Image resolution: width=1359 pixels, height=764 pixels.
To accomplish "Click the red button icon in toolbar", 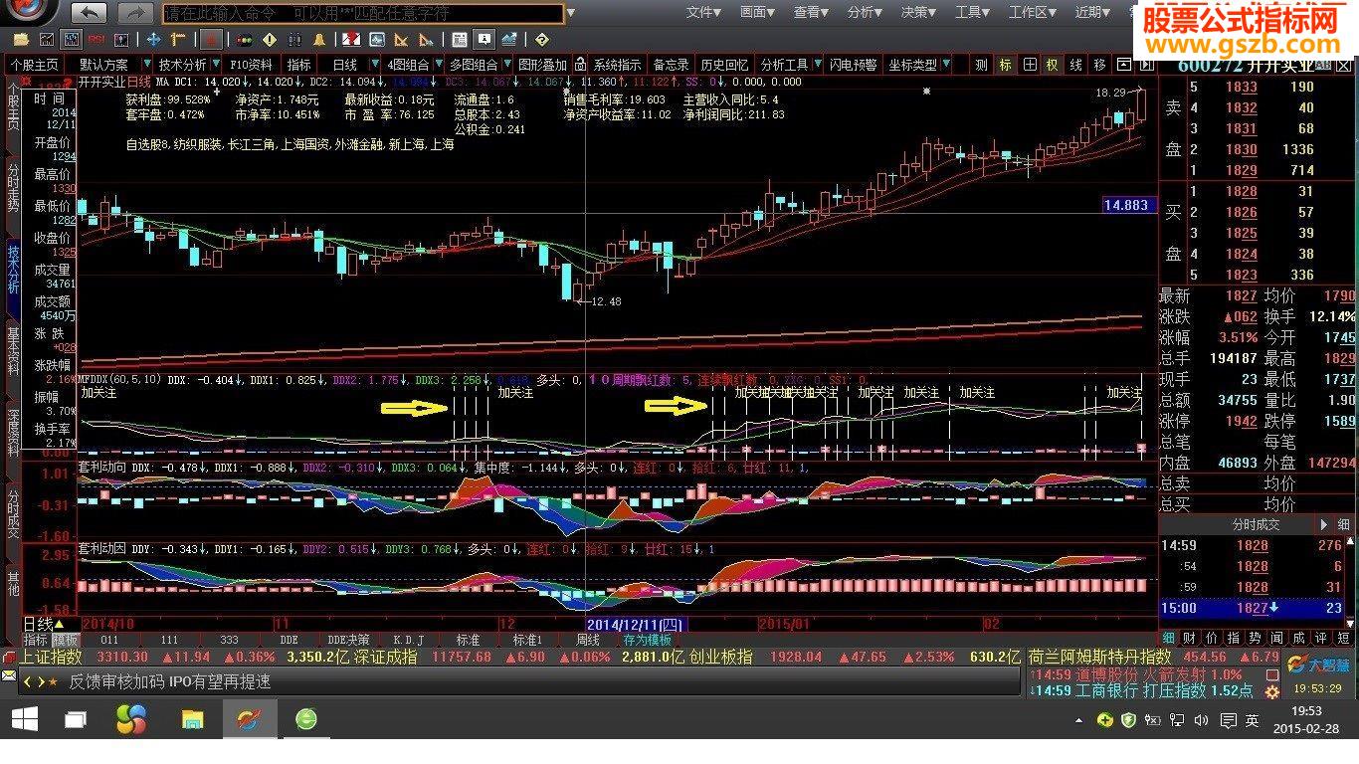I will tap(211, 40).
